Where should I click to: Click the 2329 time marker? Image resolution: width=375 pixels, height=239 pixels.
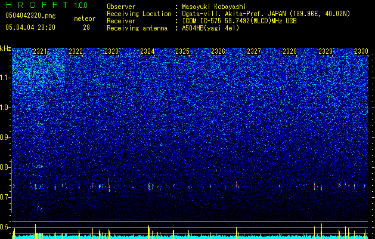[326, 51]
